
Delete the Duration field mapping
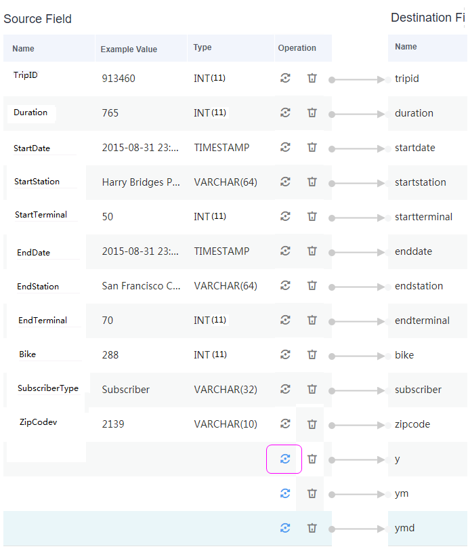pyautogui.click(x=312, y=112)
